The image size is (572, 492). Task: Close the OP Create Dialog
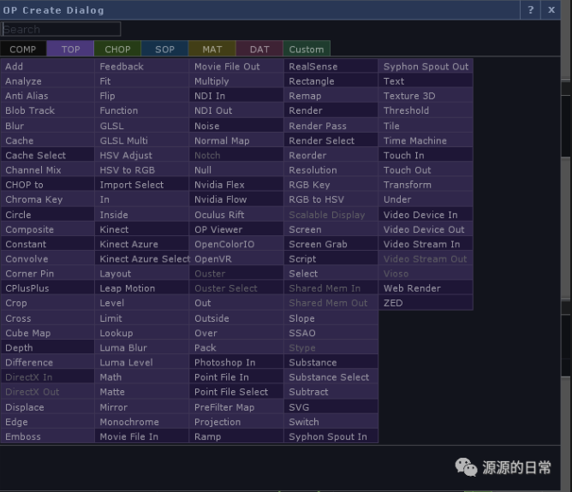[x=551, y=10]
